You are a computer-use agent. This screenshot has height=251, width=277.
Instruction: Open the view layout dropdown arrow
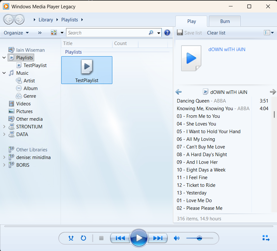62,32
